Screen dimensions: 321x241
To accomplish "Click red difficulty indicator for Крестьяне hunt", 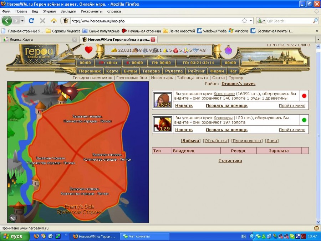I will [x=304, y=96].
